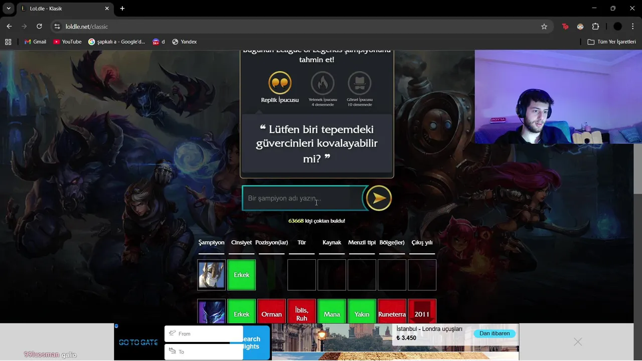Click the Çıkış yılı column header
Screen dimensions: 642x361
422,243
